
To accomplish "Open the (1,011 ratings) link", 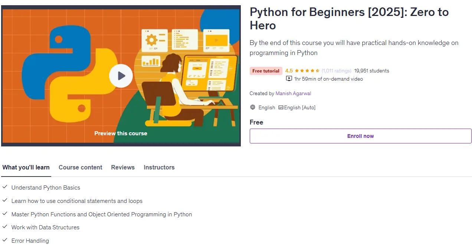I will 336,71.
